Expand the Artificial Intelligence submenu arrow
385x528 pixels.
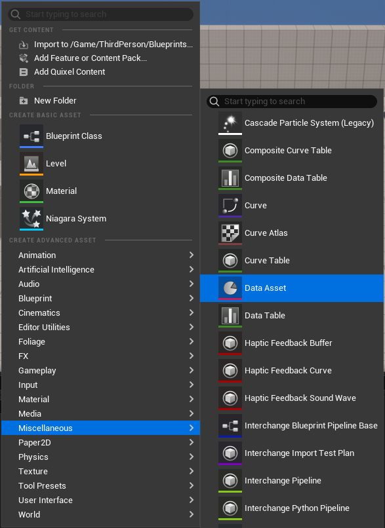[x=191, y=269]
